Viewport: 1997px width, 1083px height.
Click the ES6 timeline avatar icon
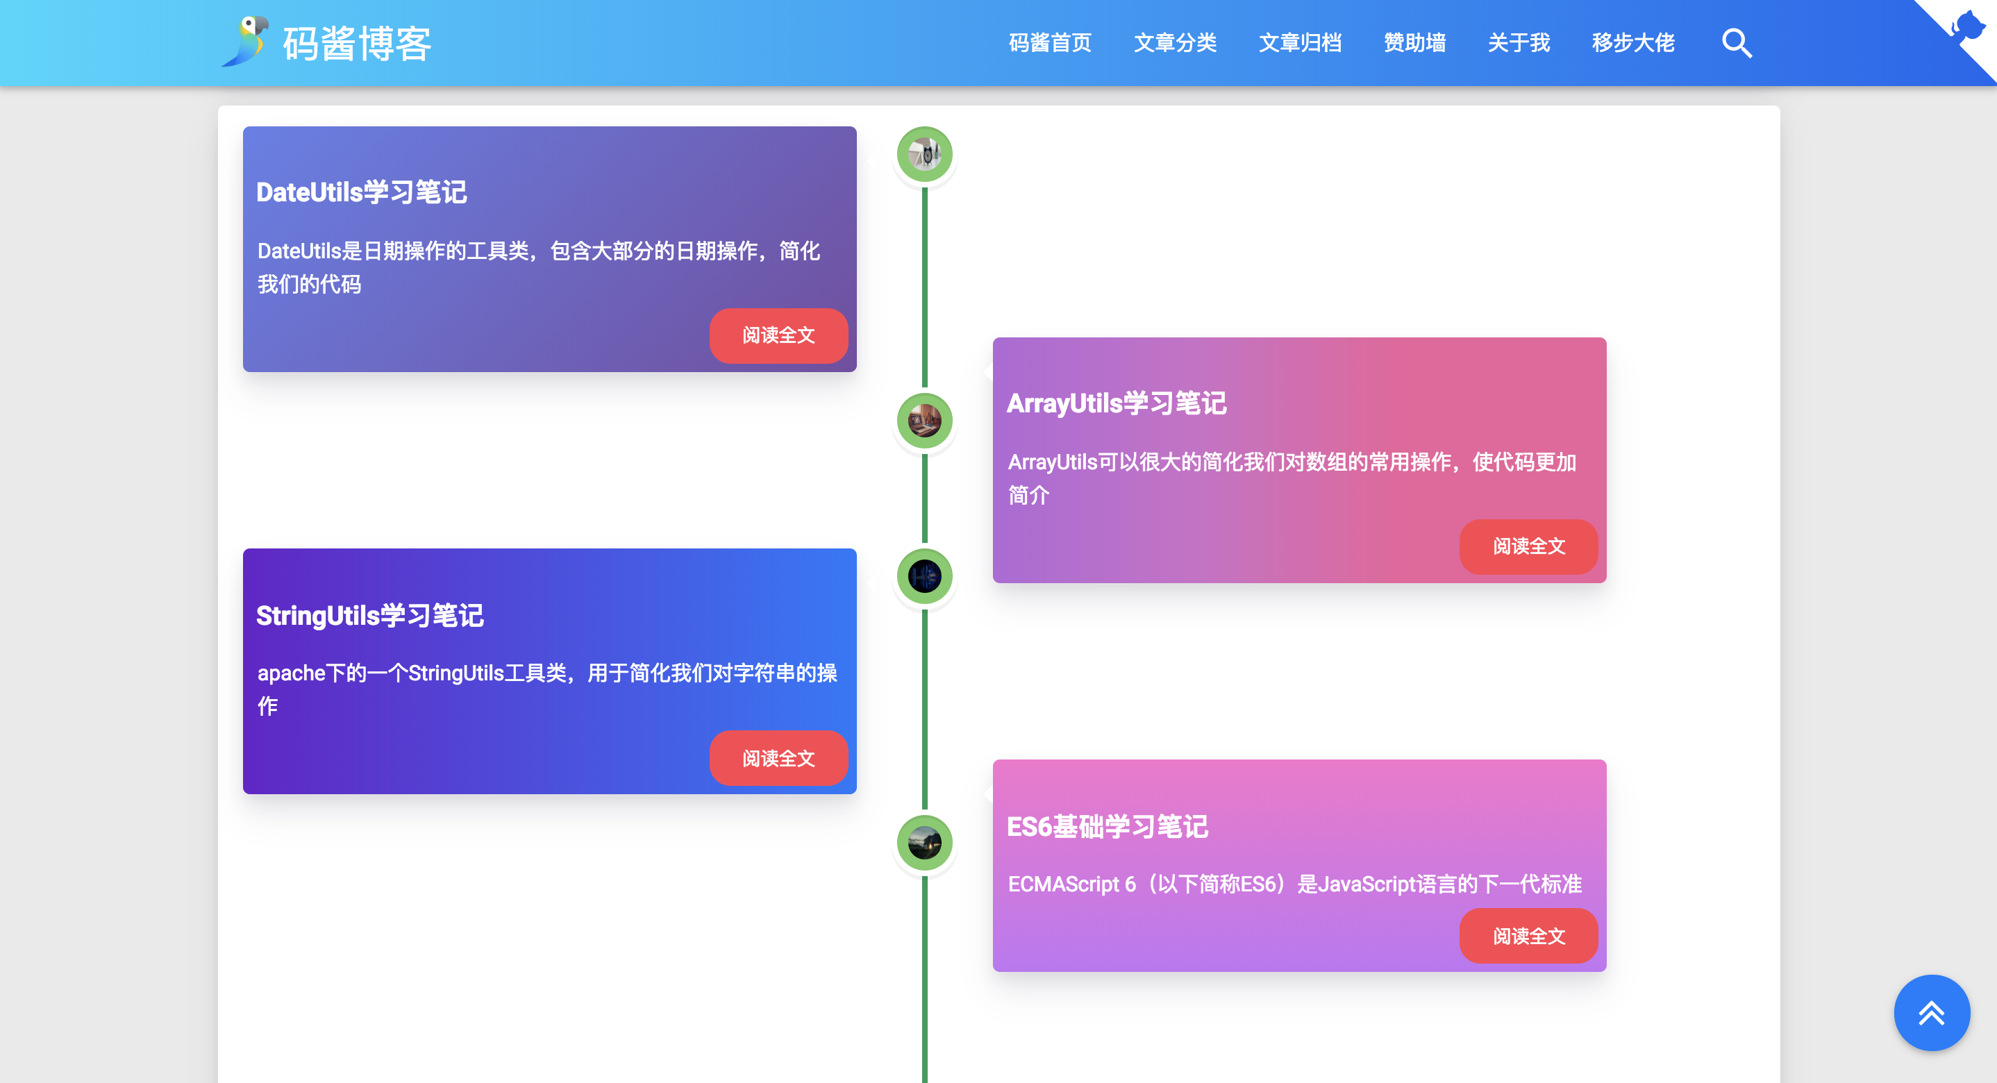[924, 843]
